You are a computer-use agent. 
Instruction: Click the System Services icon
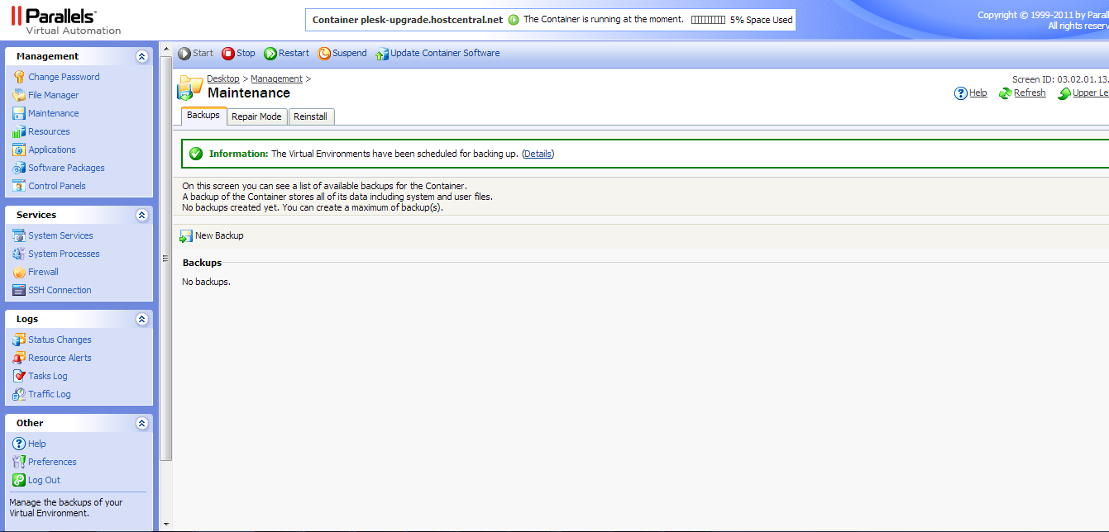[x=19, y=235]
